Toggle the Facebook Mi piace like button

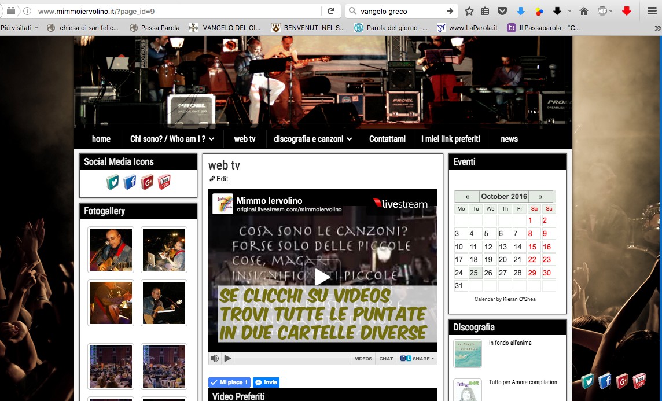229,382
